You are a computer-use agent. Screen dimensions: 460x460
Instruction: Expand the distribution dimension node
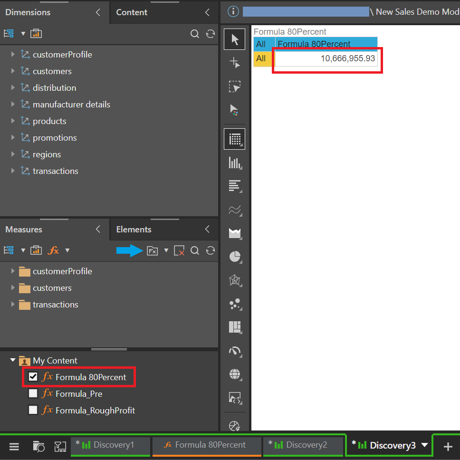pyautogui.click(x=13, y=87)
